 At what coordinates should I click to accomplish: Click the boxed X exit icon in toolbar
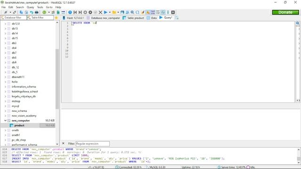(x=173, y=12)
